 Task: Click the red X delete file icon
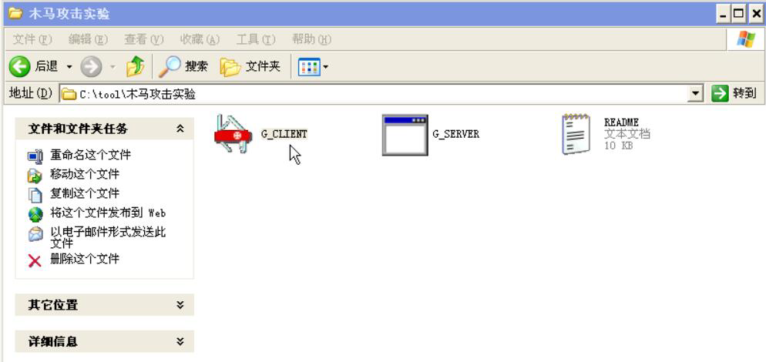pyautogui.click(x=35, y=260)
